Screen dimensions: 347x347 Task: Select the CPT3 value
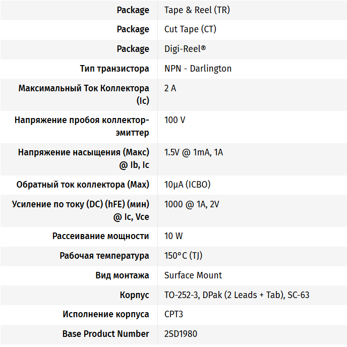(x=173, y=314)
